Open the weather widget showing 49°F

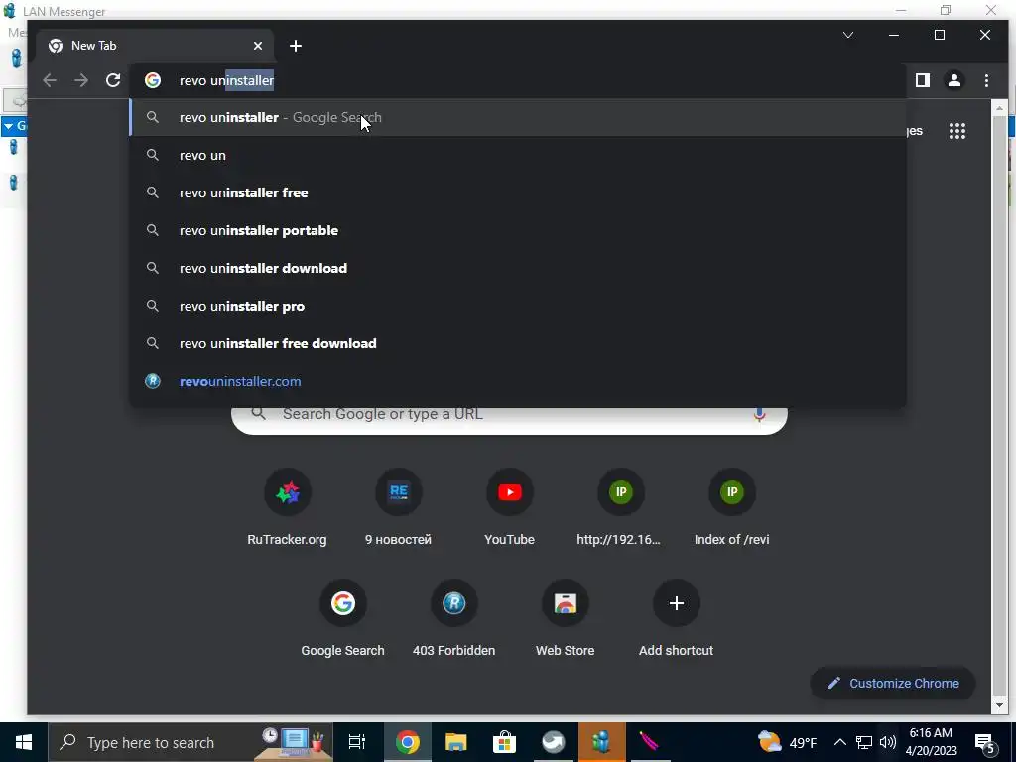(x=787, y=742)
